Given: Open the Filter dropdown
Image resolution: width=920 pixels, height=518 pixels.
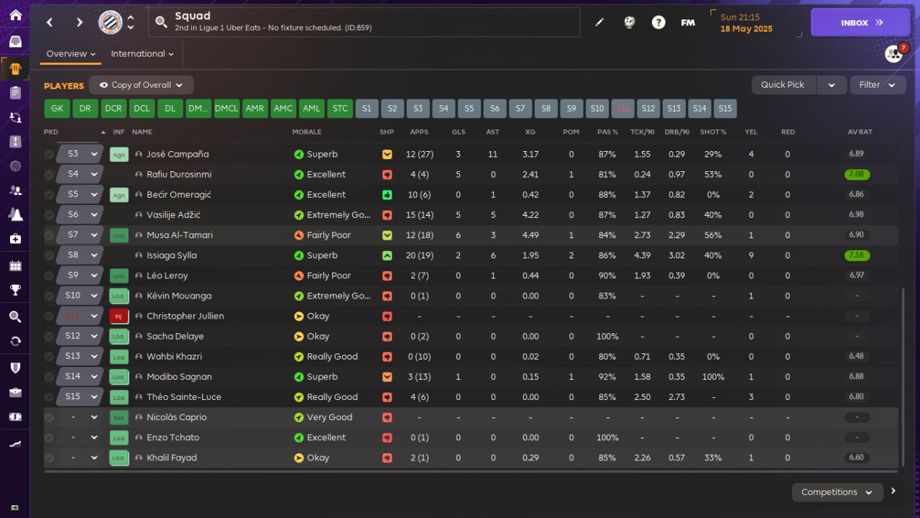Looking at the screenshot, I should (x=877, y=85).
